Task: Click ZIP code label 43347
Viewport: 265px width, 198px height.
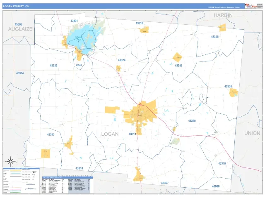Action: (x=178, y=66)
